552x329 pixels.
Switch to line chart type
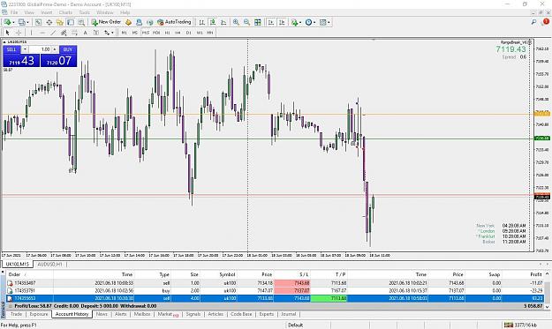pos(223,22)
